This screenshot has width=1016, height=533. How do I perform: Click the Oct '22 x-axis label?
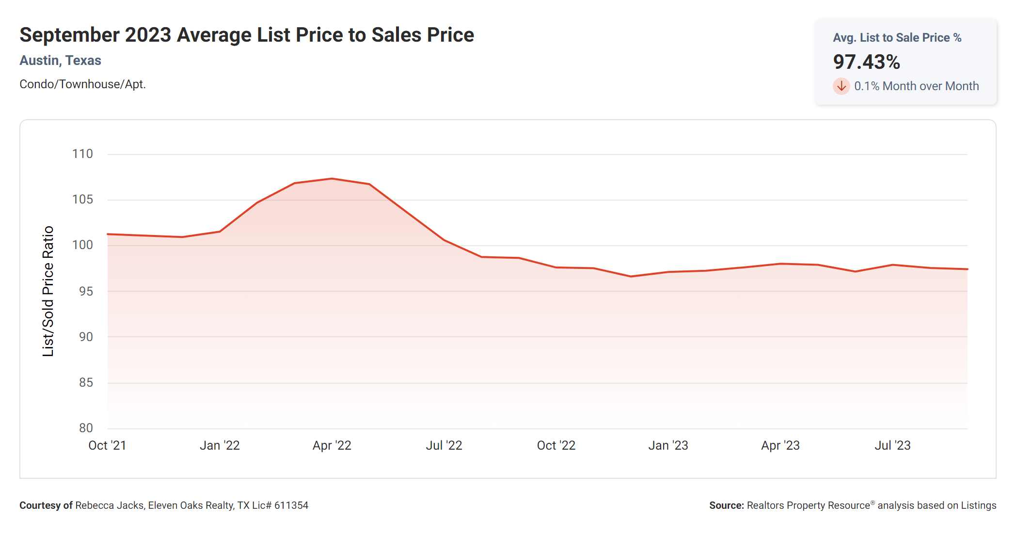click(x=556, y=445)
